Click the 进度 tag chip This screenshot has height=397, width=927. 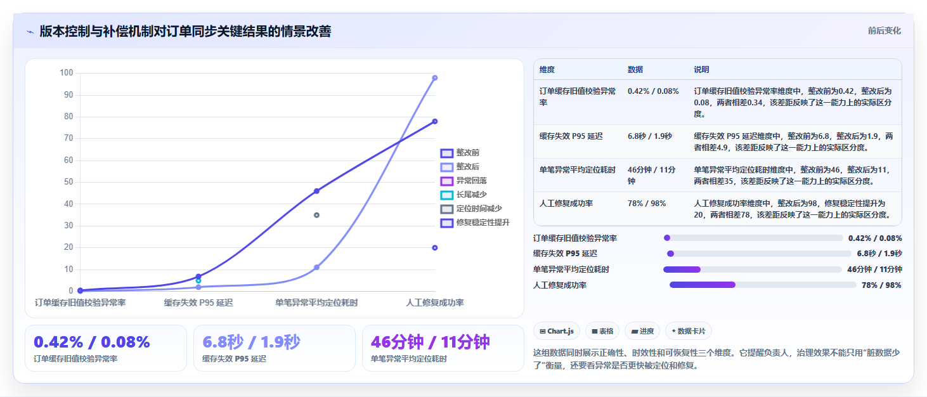coord(642,331)
